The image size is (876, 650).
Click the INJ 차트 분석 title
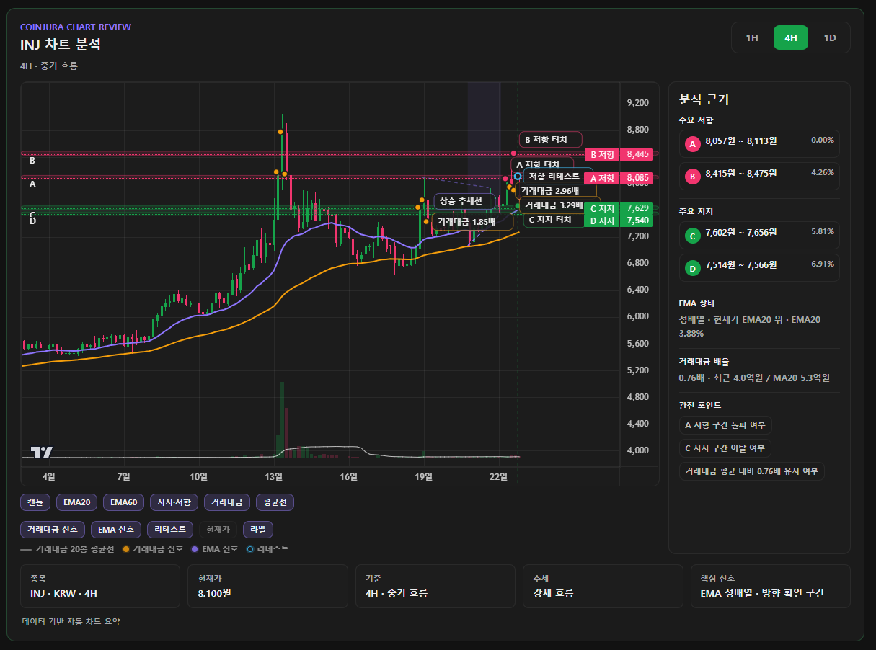pos(61,45)
